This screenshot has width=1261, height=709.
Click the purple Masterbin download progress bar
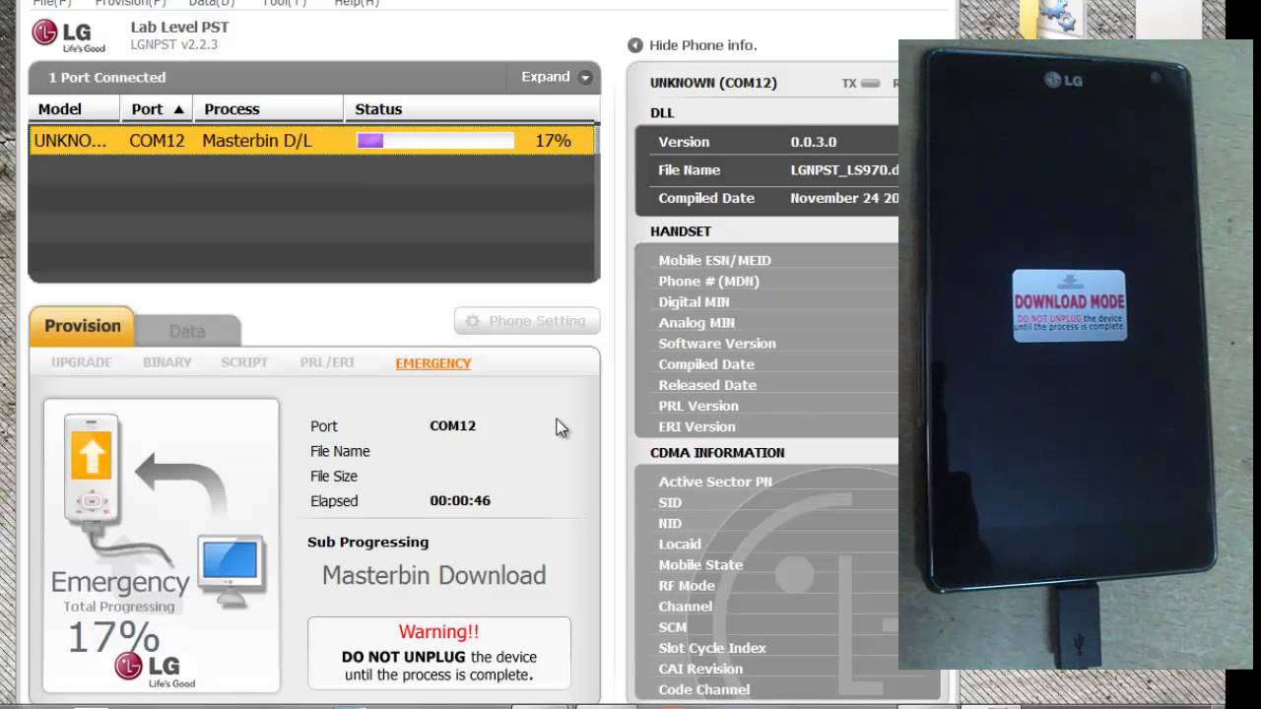click(x=435, y=141)
